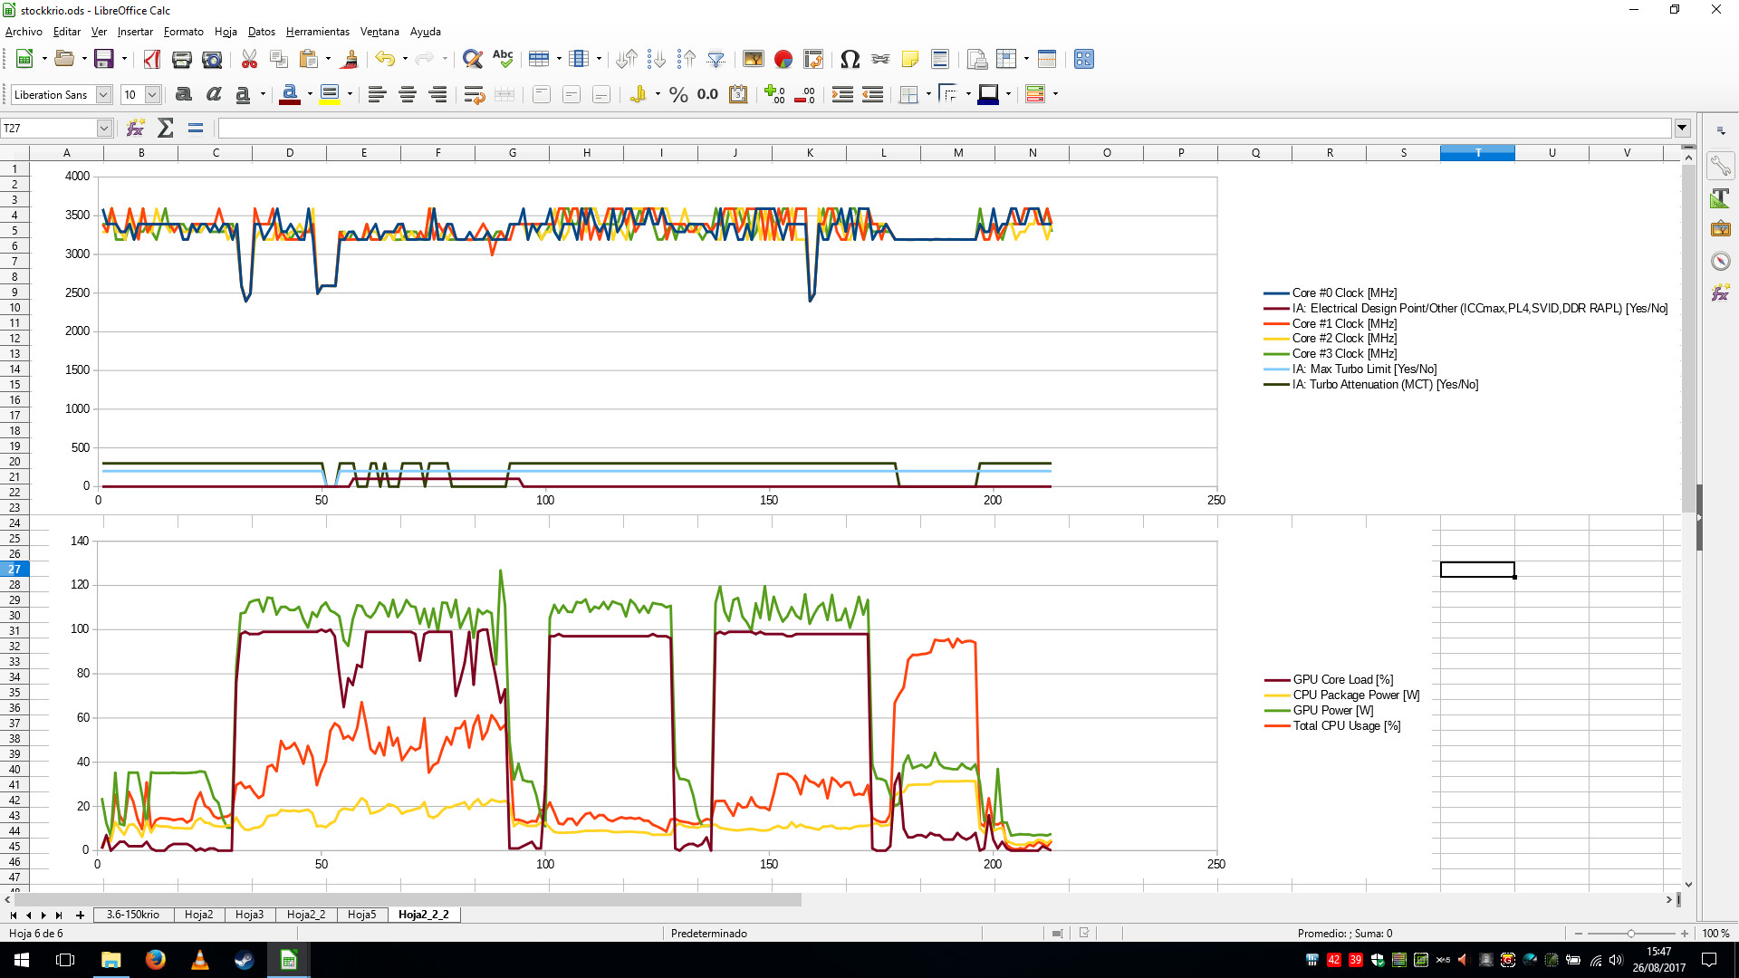Open Firefox from the Windows taskbar
This screenshot has width=1739, height=978.
[155, 960]
